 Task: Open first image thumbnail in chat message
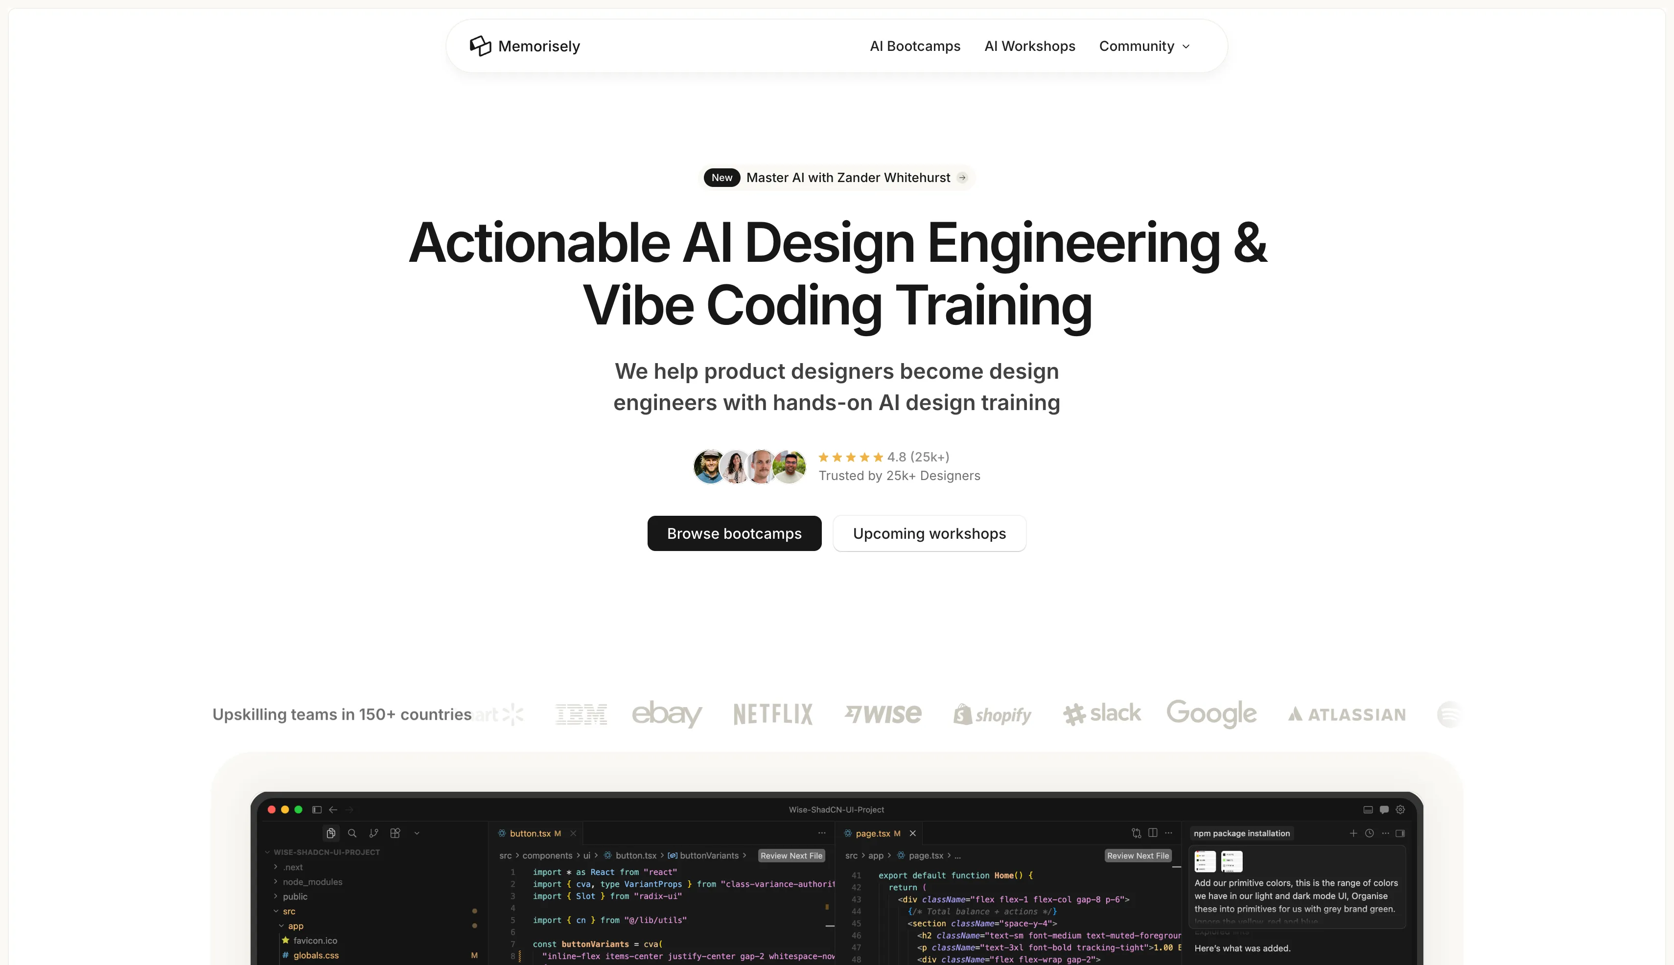click(1205, 861)
